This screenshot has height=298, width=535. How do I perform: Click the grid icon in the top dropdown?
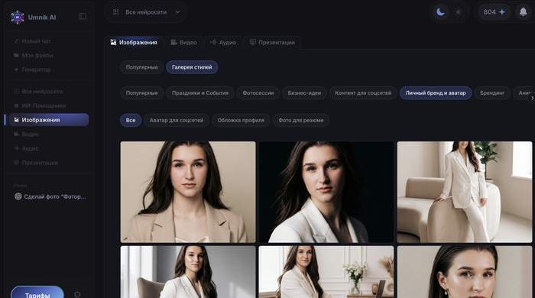(x=115, y=12)
